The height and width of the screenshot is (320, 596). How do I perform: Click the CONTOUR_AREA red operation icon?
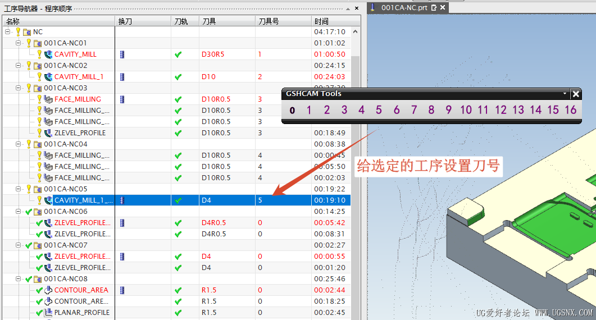coord(48,290)
